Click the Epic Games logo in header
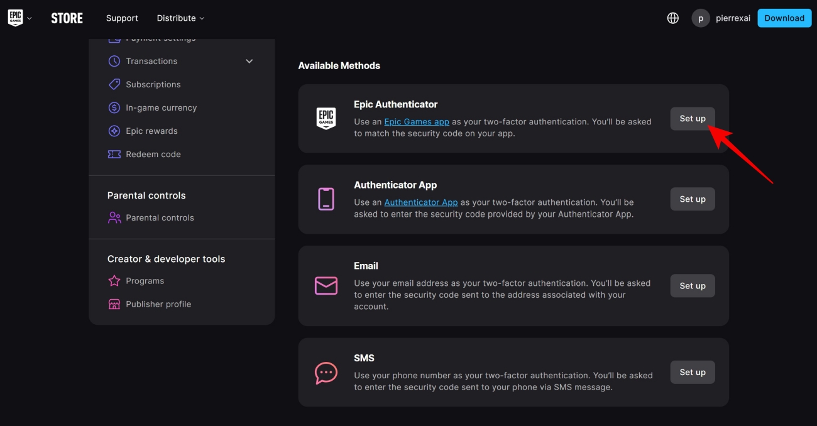817x426 pixels. point(15,18)
